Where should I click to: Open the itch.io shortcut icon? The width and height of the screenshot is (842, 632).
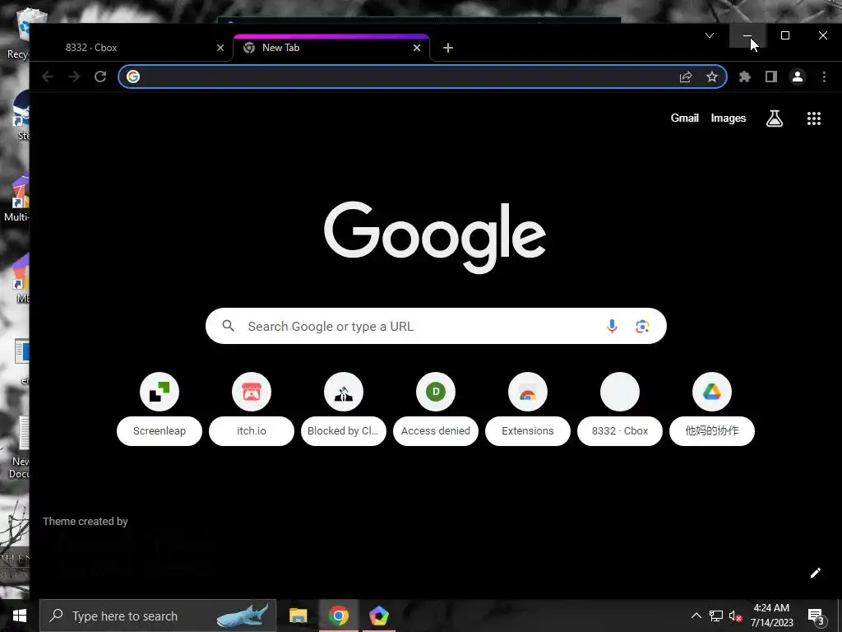pyautogui.click(x=252, y=392)
